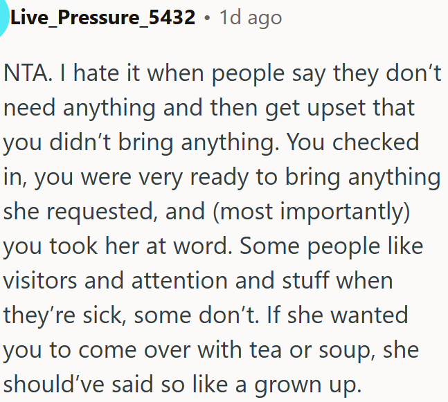Click the word "tea" in the comment
448x402 pixels.
pos(265,350)
